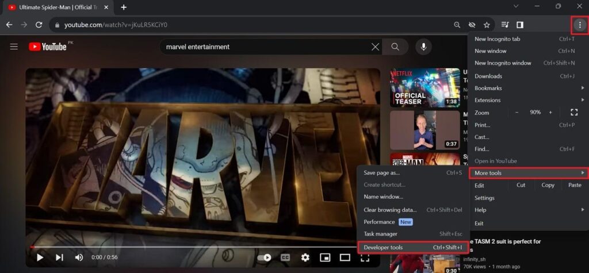589x273 pixels.
Task: Select Save page as
Action: pos(413,173)
